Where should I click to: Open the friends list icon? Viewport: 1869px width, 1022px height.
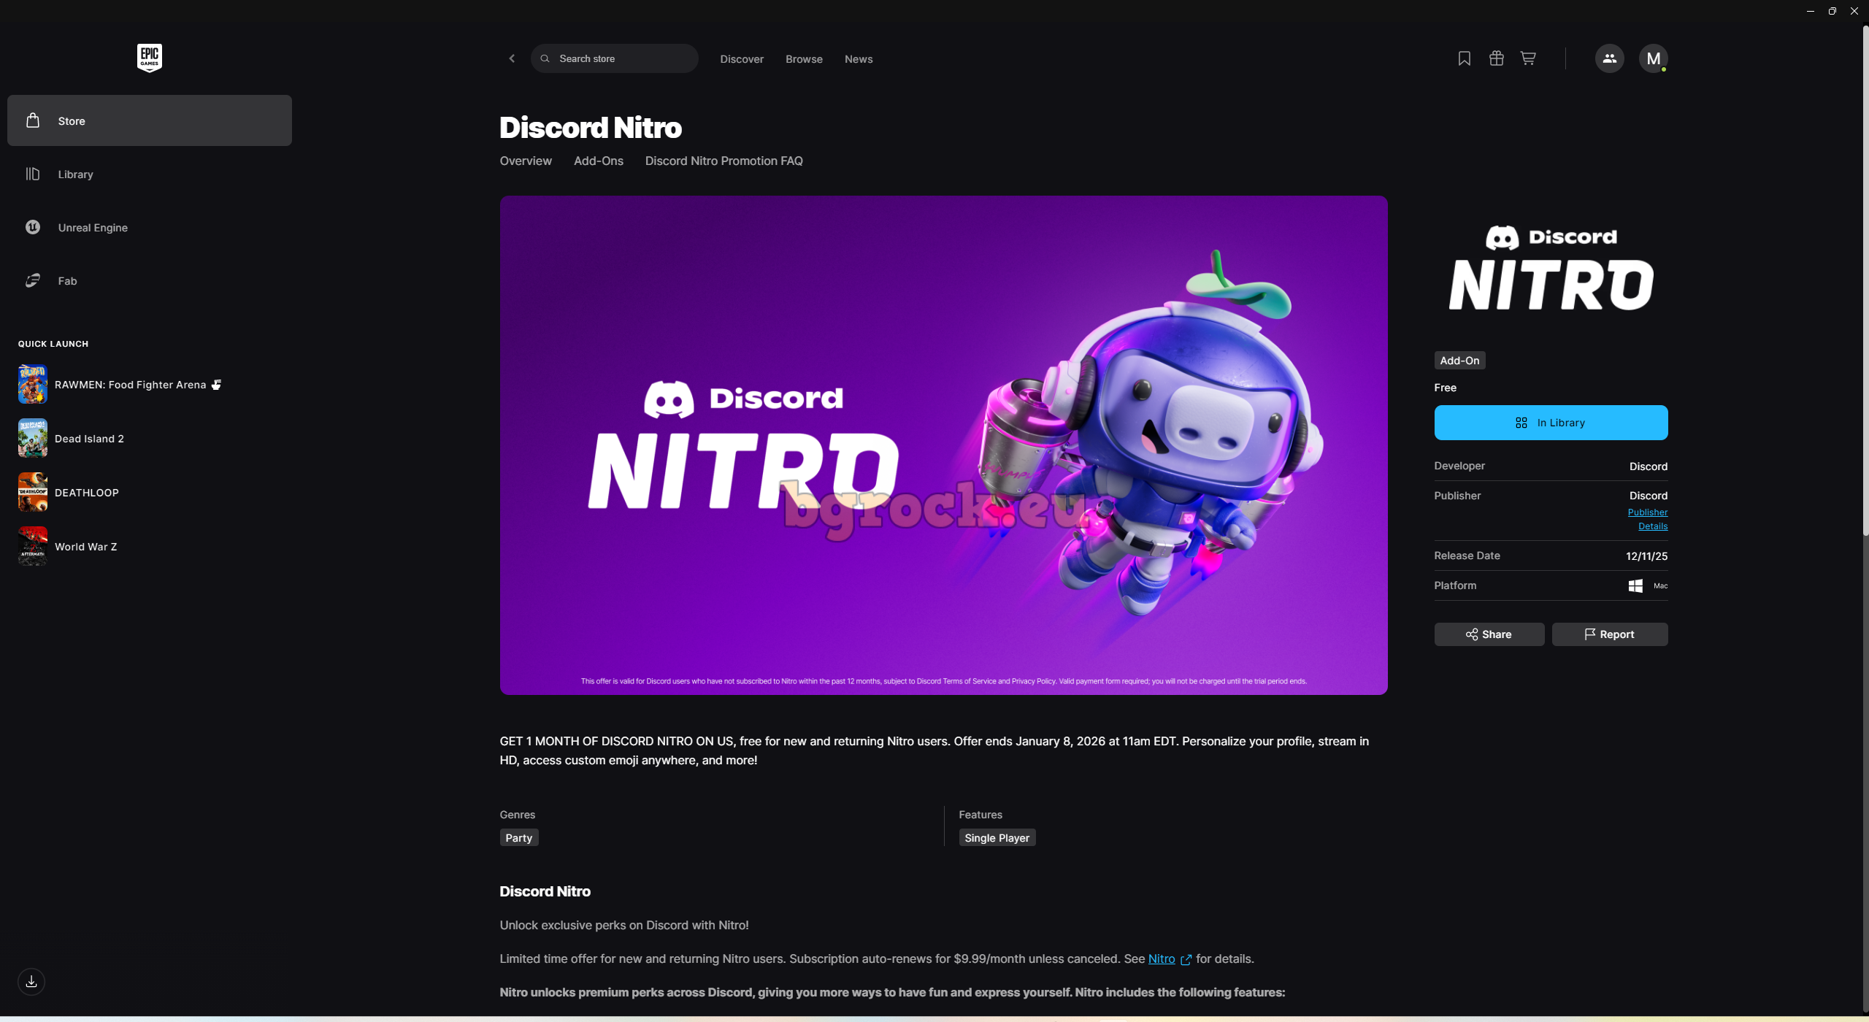tap(1609, 58)
